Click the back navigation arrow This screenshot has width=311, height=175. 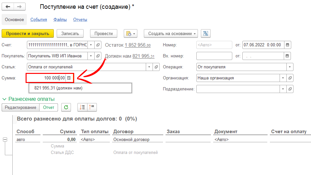coord(8,7)
